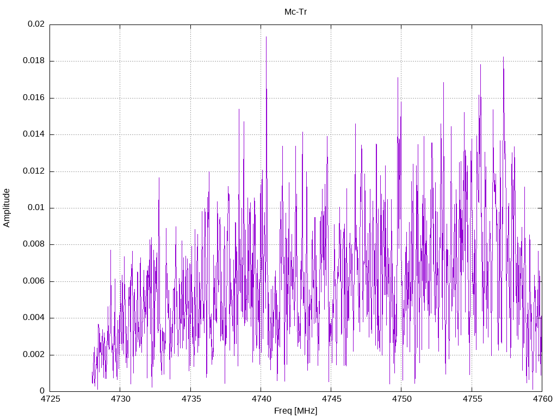The width and height of the screenshot is (557, 418).
Task: Click x-axis tick label 4745
Action: [331, 399]
